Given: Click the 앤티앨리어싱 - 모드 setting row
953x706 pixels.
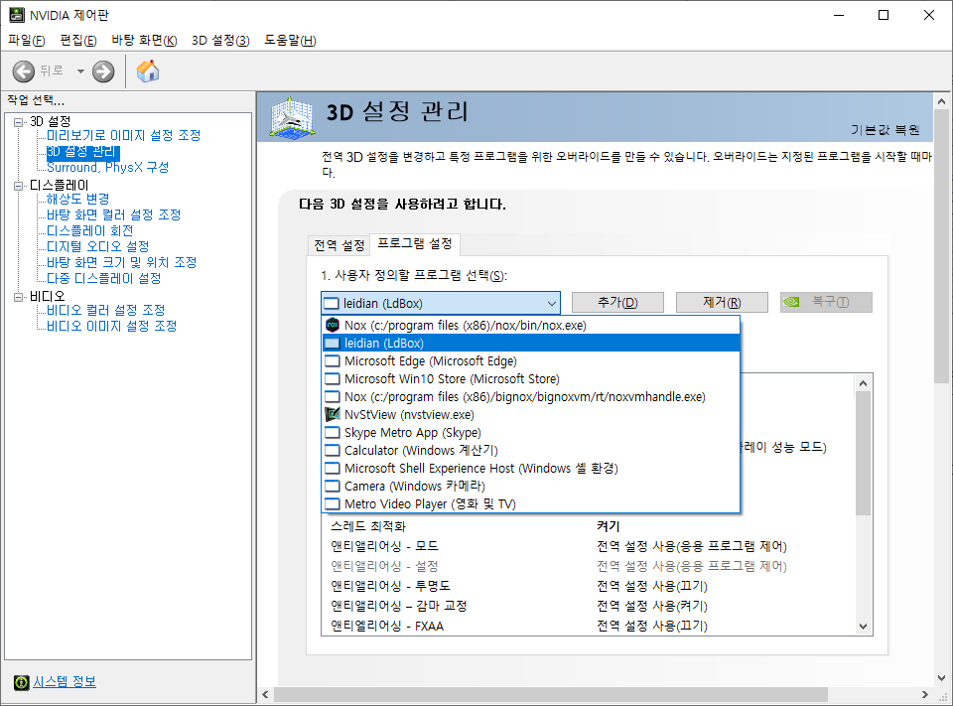Looking at the screenshot, I should [588, 546].
